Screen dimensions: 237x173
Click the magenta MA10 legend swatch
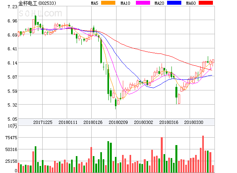click(143, 3)
